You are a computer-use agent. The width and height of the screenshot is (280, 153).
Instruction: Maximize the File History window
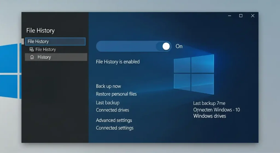click(x=241, y=16)
